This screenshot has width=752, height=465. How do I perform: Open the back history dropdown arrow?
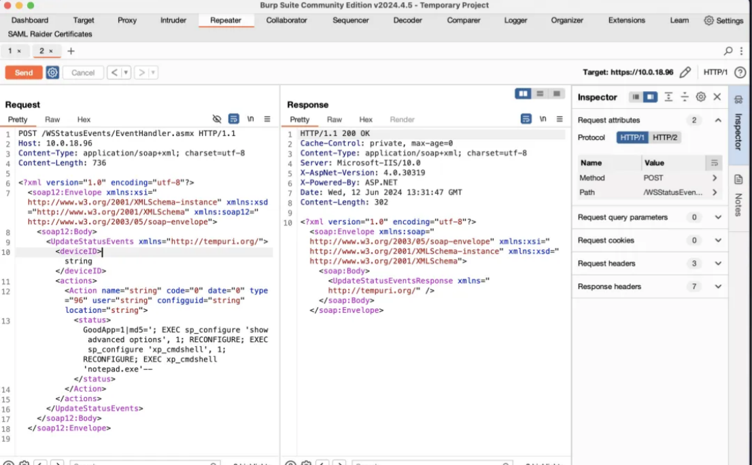(126, 73)
